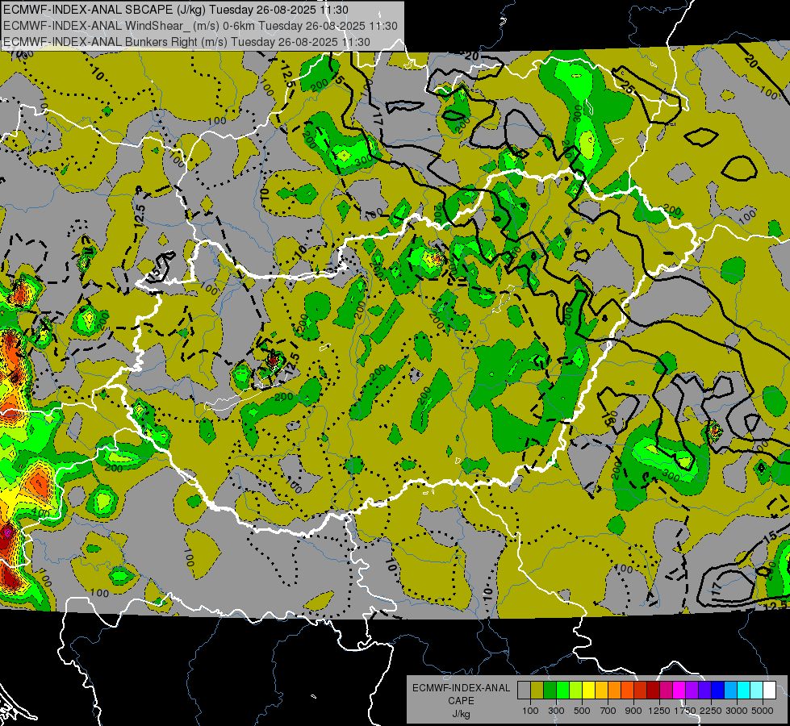
Task: Click the 500 legend scale value
Action: [582, 711]
